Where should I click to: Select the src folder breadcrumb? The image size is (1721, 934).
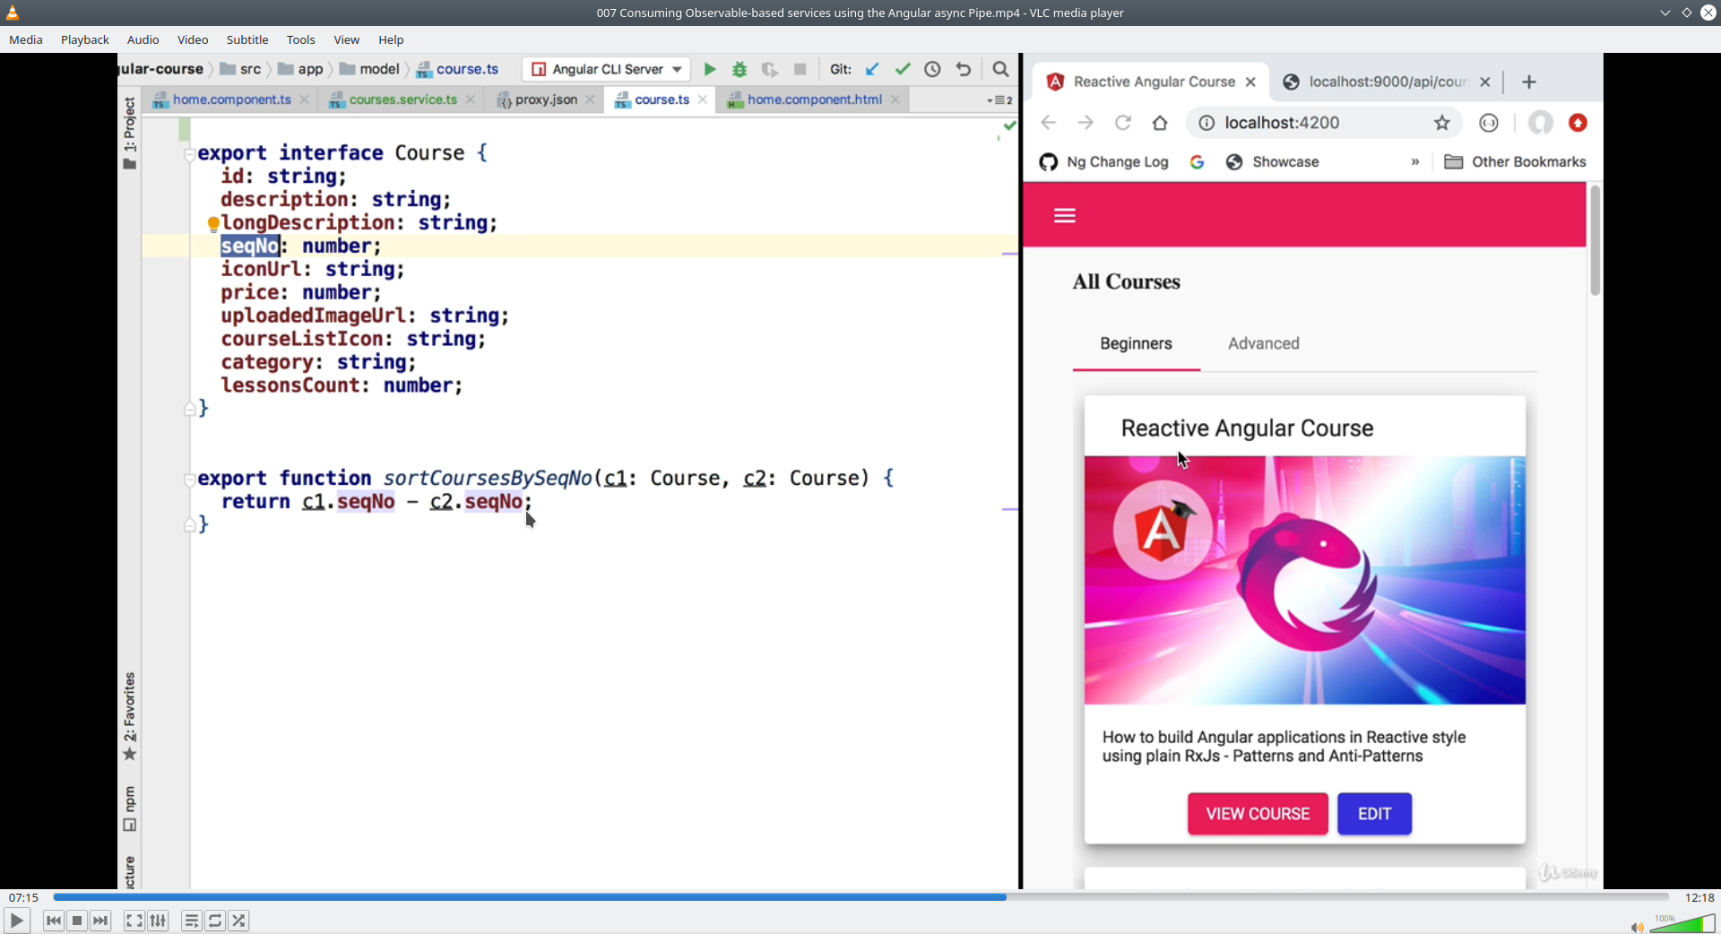point(241,69)
